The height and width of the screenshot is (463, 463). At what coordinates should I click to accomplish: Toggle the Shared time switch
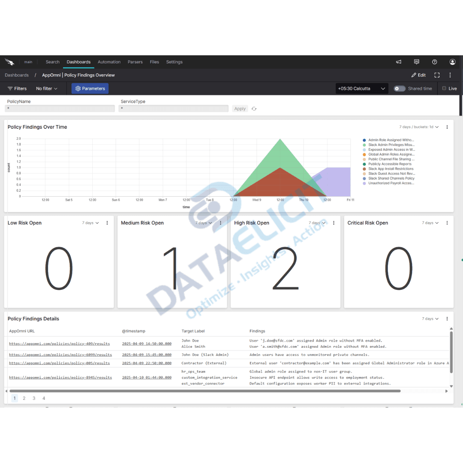pyautogui.click(x=399, y=88)
